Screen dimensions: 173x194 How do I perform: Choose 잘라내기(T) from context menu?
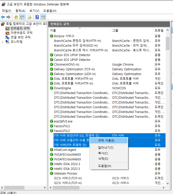click(109, 148)
